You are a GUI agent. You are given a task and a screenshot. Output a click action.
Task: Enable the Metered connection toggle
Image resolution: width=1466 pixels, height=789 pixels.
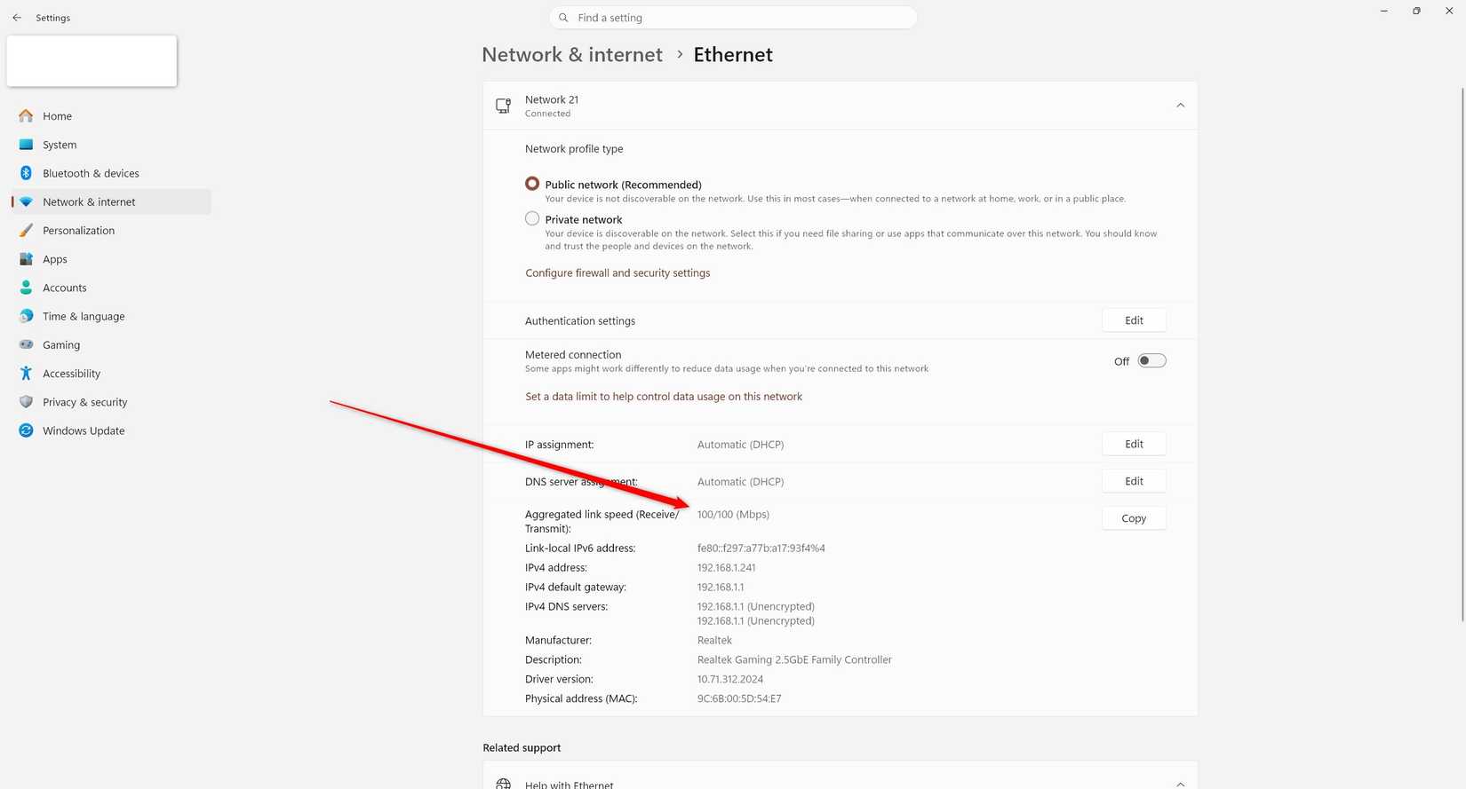click(x=1151, y=360)
